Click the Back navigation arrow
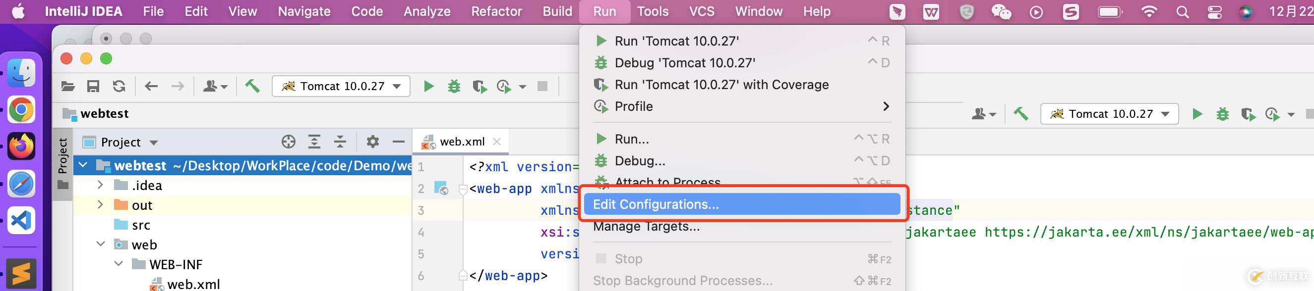1314x291 pixels. coord(151,86)
